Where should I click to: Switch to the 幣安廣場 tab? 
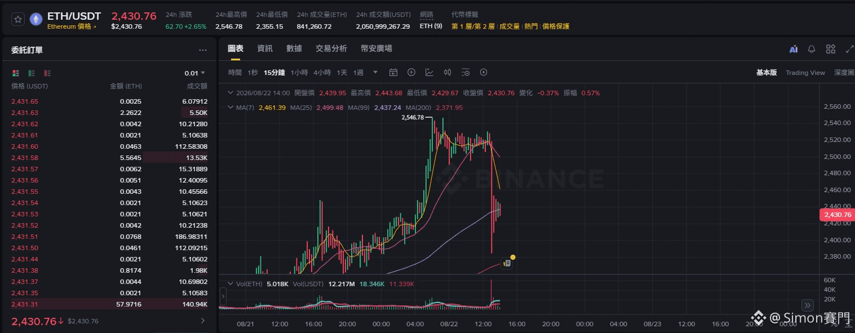pyautogui.click(x=376, y=48)
